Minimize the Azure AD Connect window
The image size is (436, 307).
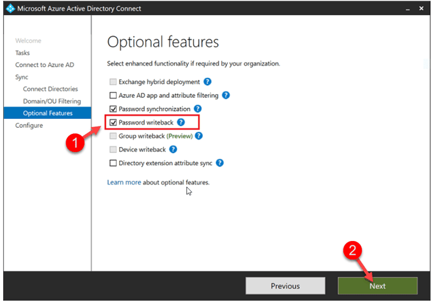[408, 9]
